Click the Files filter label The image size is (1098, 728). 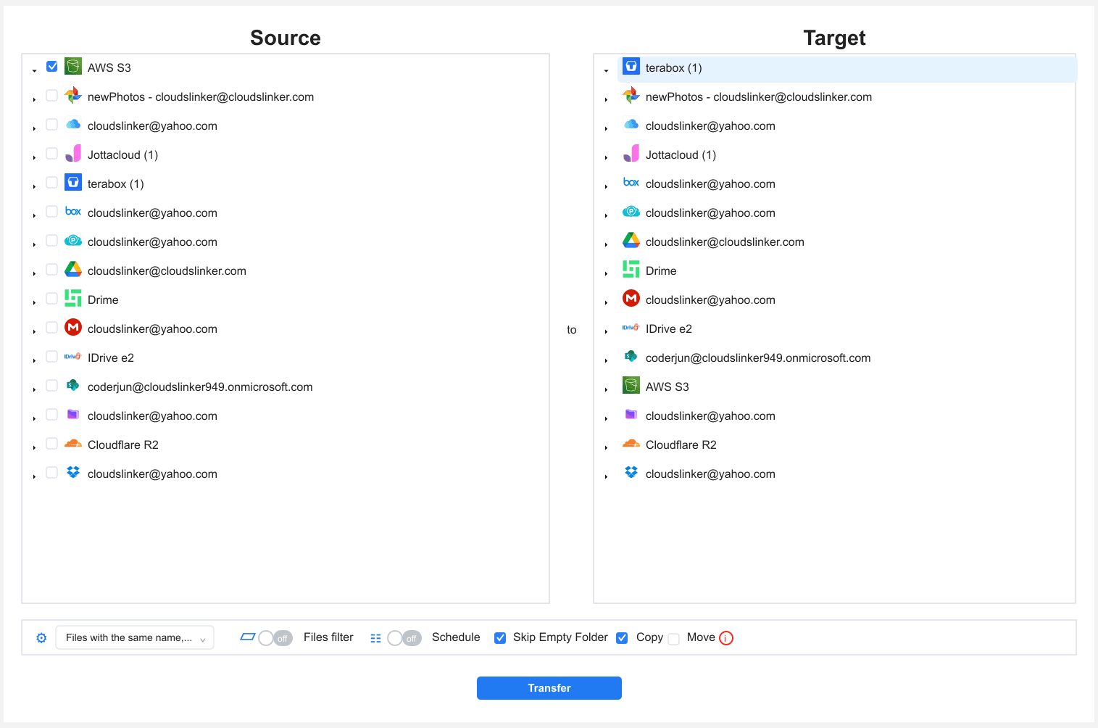[328, 637]
